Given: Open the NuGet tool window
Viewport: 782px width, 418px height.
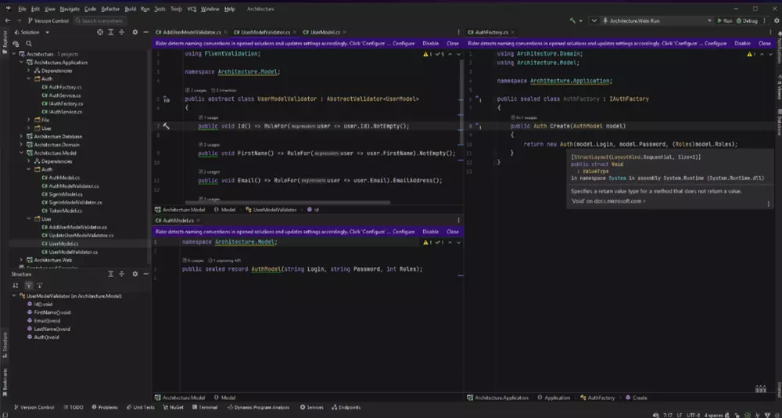Looking at the screenshot, I should pyautogui.click(x=174, y=408).
